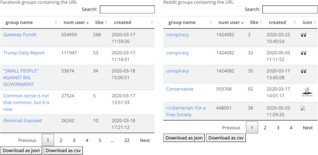Sort Facebook table by like arrows
The width and height of the screenshot is (318, 155).
point(106,23)
